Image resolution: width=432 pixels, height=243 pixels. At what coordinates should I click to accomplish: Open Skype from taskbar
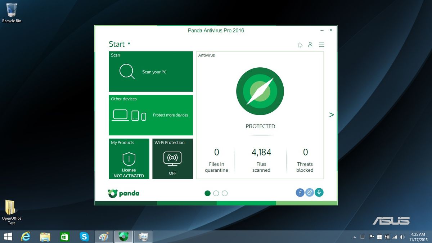pos(85,237)
